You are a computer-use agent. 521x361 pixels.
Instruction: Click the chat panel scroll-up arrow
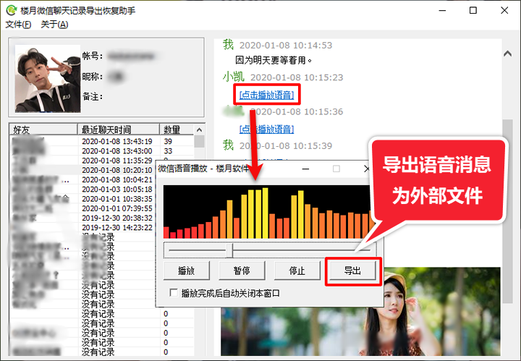(x=507, y=54)
